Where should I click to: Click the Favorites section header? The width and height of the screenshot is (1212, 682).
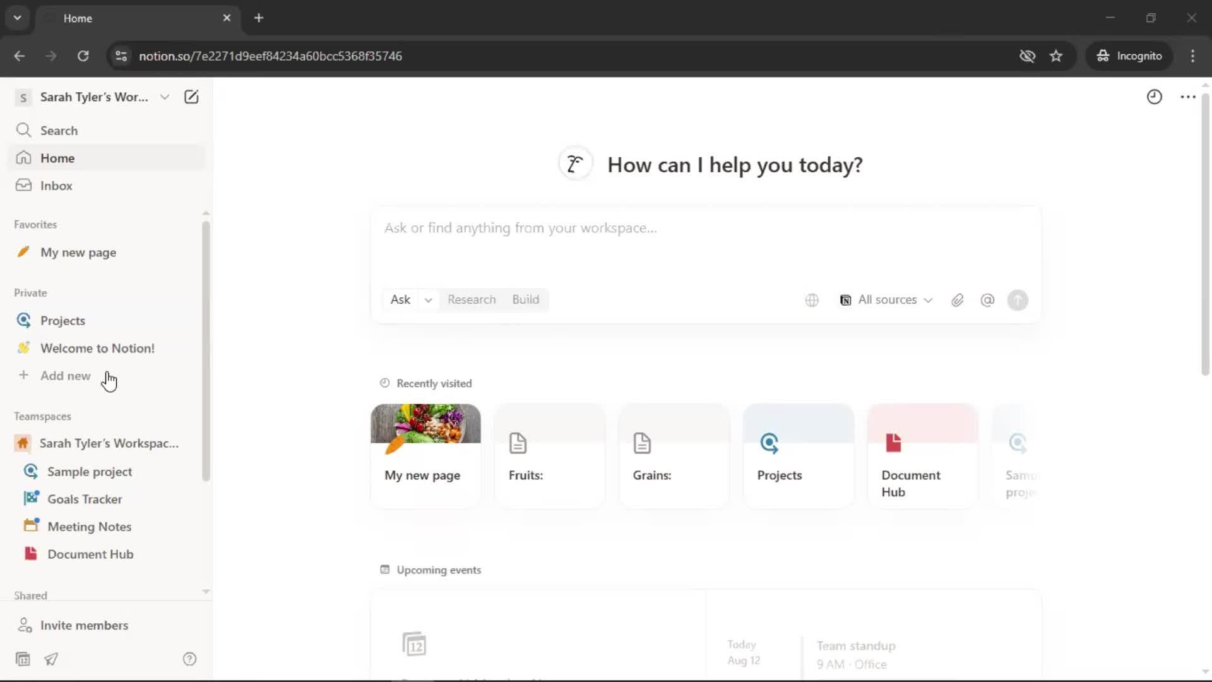(x=35, y=224)
